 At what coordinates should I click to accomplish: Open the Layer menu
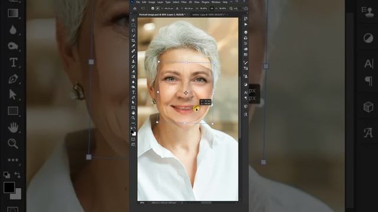click(x=160, y=2)
